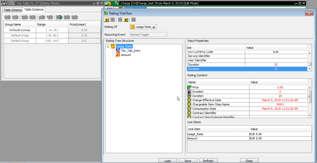Screen dimensions: 317x163
Task: Click the Load button
Action: [167, 161]
